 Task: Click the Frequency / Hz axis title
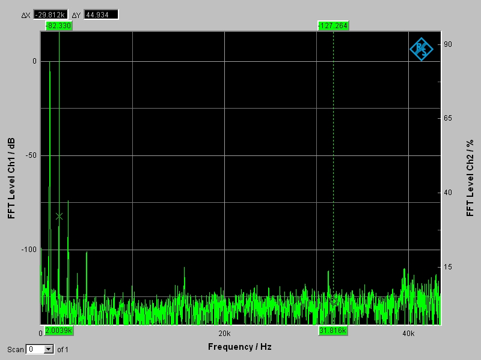240,347
